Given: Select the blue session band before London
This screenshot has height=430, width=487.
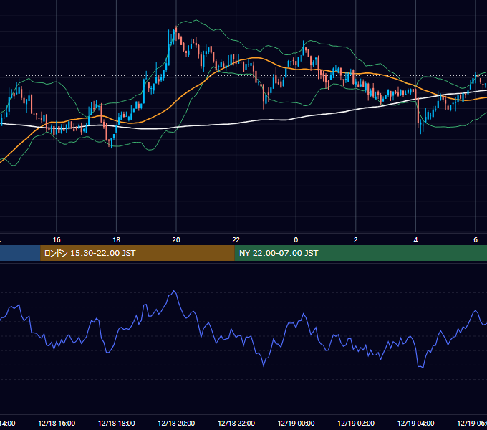Looking at the screenshot, I should tap(20, 253).
